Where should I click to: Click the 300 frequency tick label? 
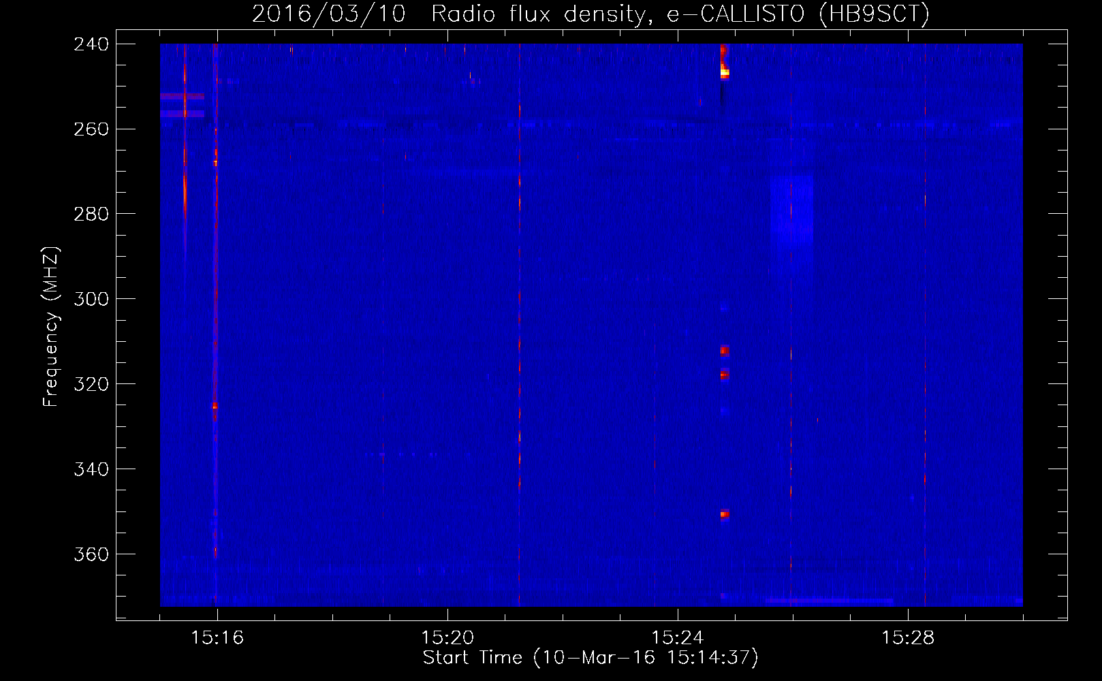coord(91,300)
